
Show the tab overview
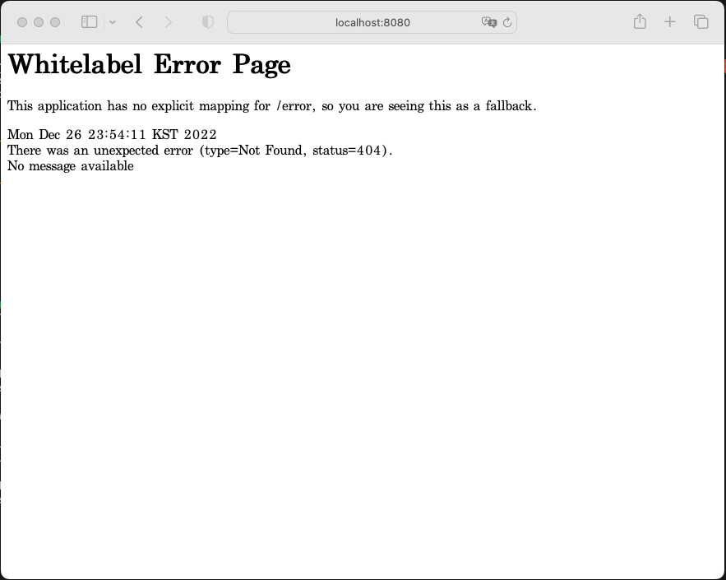click(x=701, y=21)
